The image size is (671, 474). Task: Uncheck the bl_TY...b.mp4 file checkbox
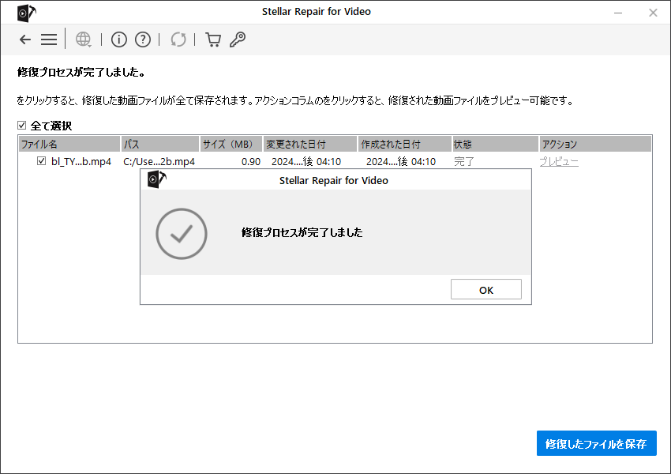point(42,161)
